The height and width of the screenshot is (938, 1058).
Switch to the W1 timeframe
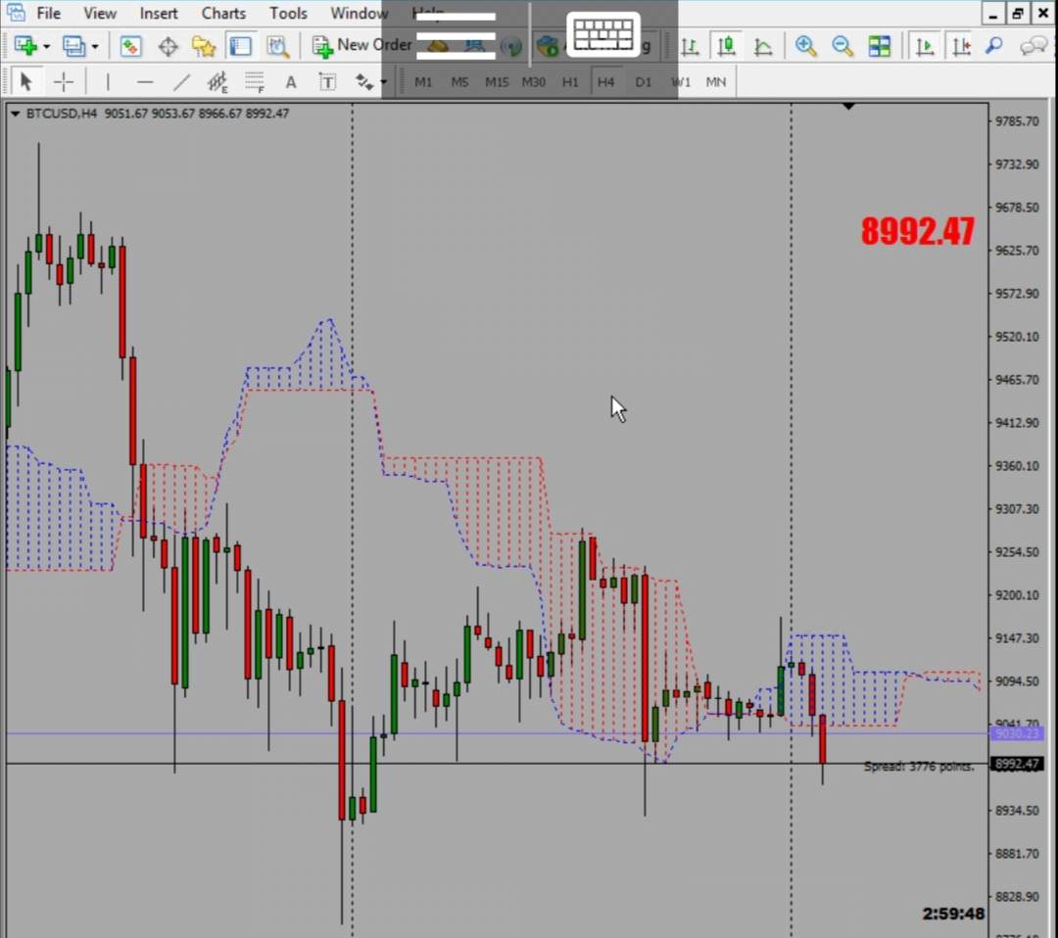(x=680, y=81)
